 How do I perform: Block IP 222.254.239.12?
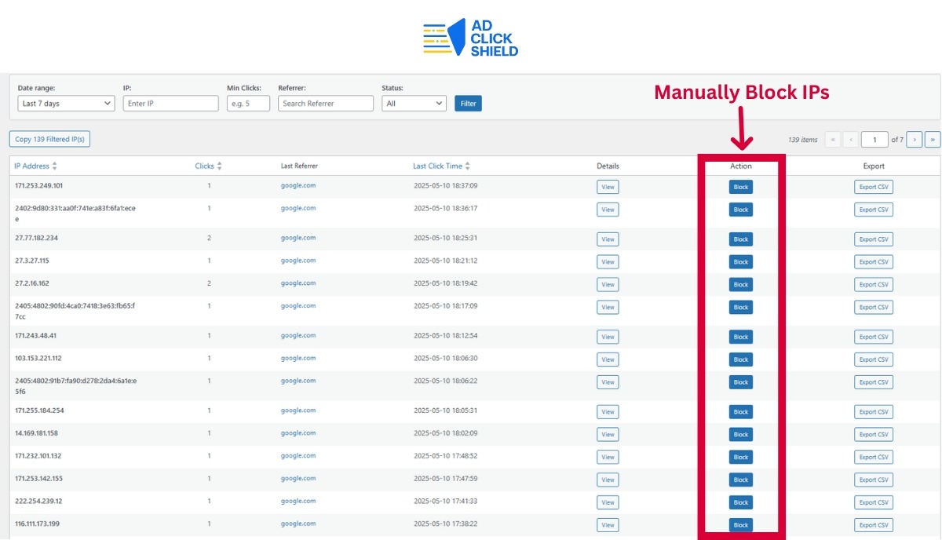(x=740, y=502)
